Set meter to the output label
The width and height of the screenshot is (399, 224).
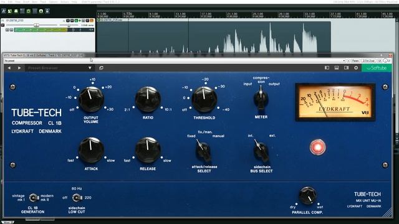[x=274, y=84]
